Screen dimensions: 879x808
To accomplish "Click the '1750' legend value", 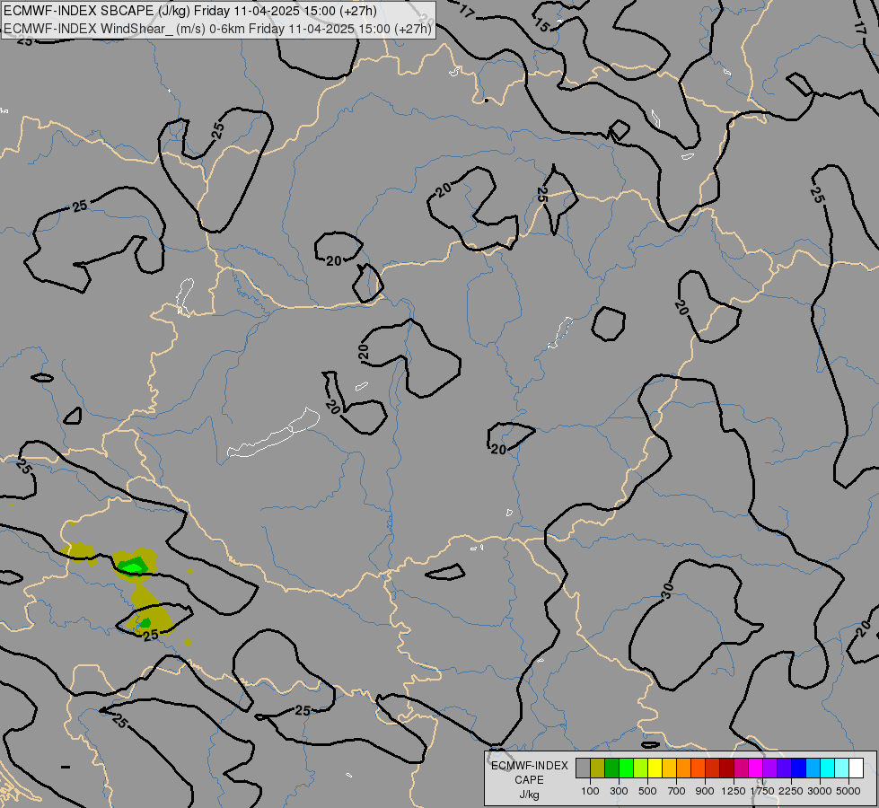I will [x=762, y=791].
